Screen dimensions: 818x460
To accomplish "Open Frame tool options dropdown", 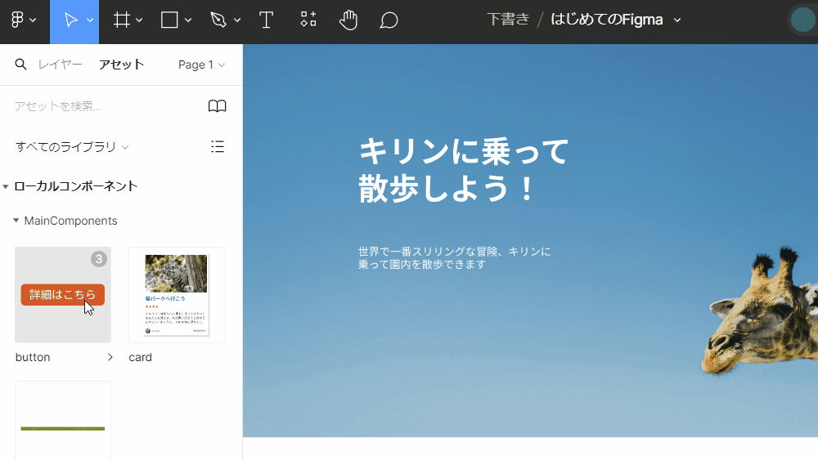I will coord(139,20).
